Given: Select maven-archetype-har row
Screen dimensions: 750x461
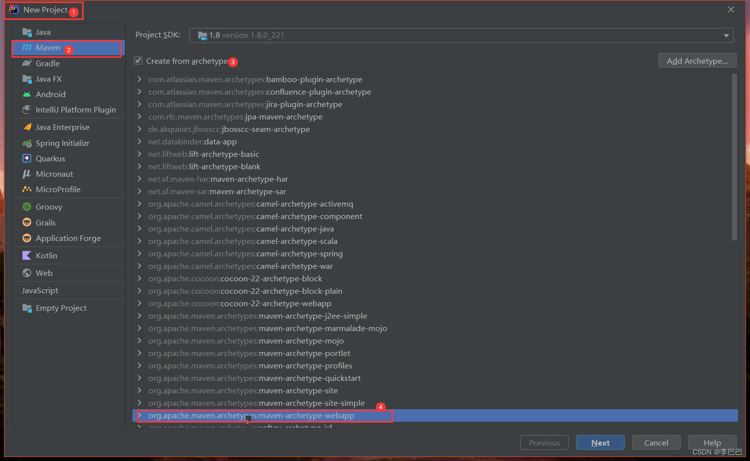Looking at the screenshot, I should pos(435,179).
